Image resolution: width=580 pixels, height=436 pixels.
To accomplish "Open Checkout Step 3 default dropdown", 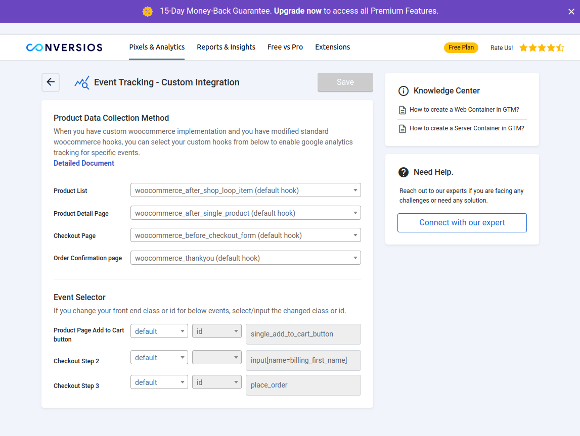I will (159, 382).
